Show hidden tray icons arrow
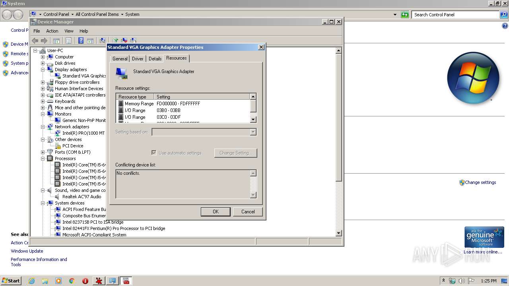Image resolution: width=509 pixels, height=286 pixels. click(444, 280)
